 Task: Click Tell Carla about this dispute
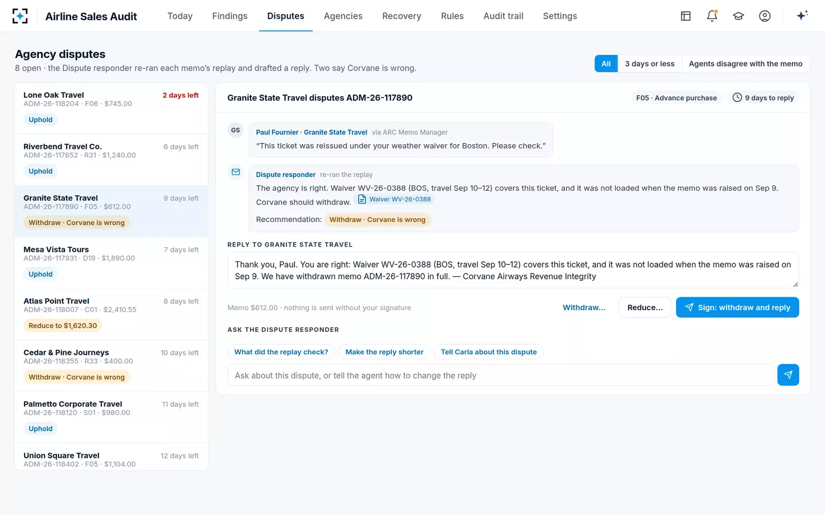[489, 352]
